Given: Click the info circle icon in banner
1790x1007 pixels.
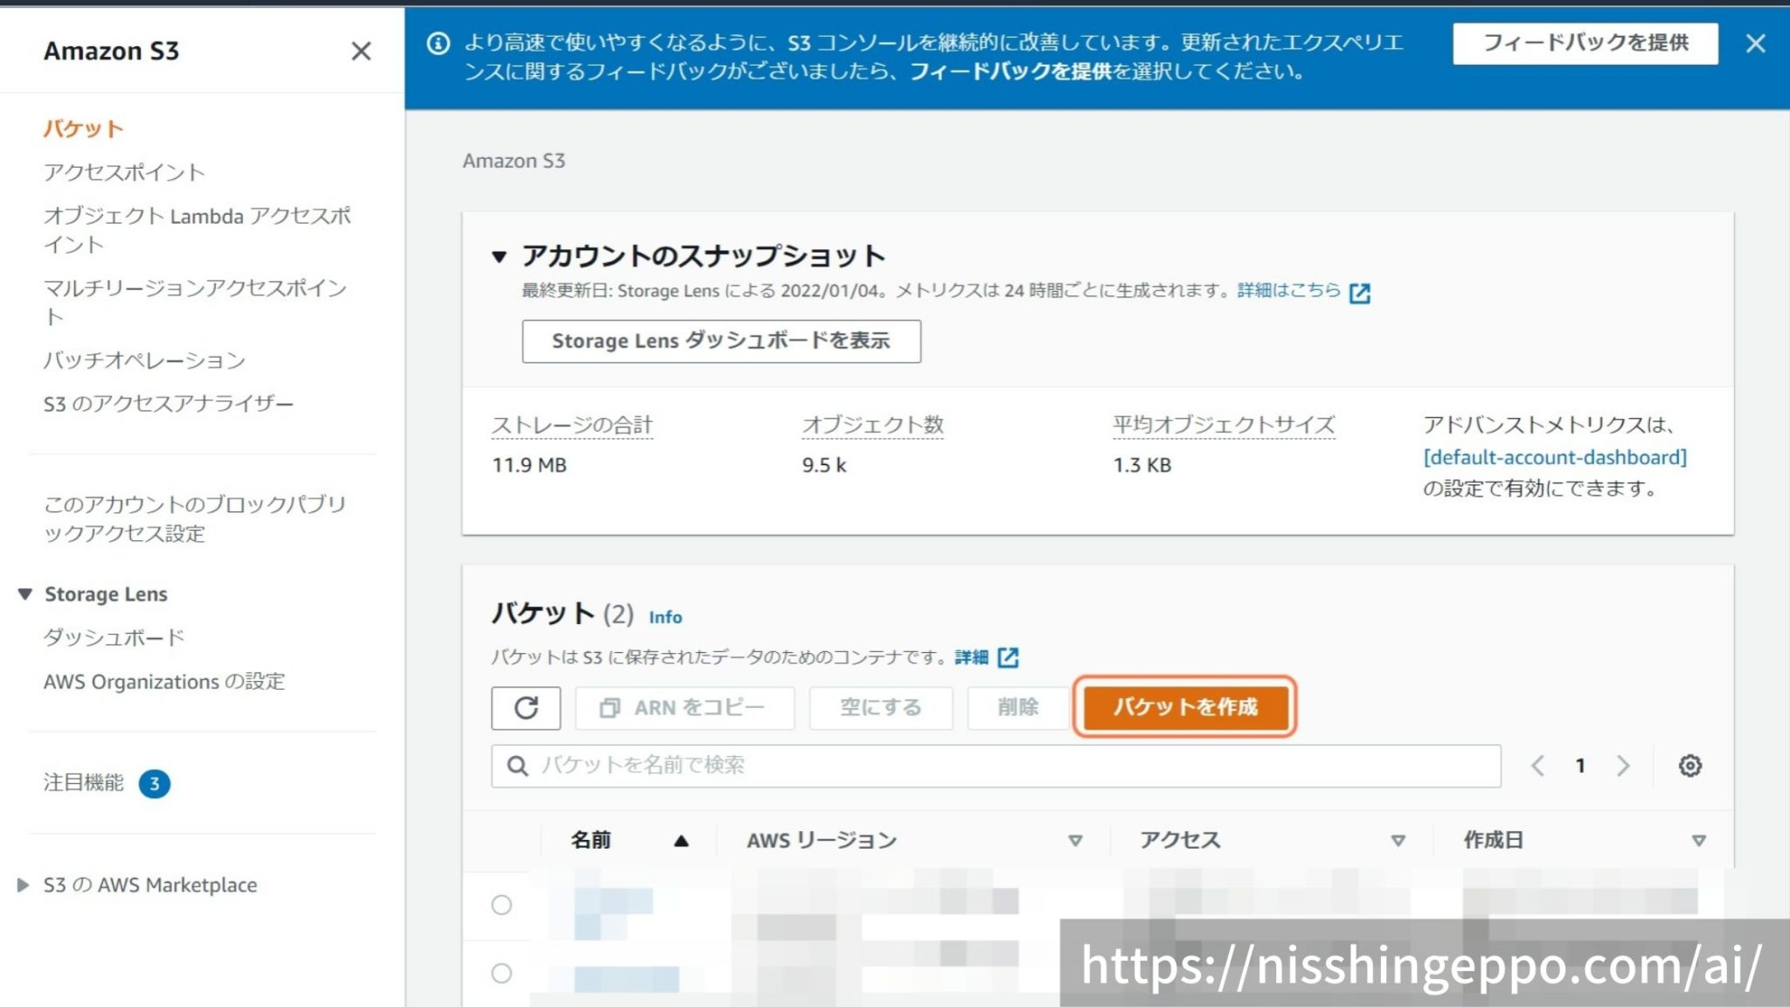Looking at the screenshot, I should 438,43.
